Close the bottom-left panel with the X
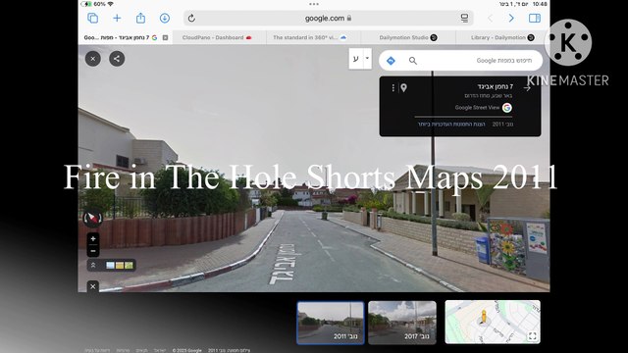 [x=93, y=286]
